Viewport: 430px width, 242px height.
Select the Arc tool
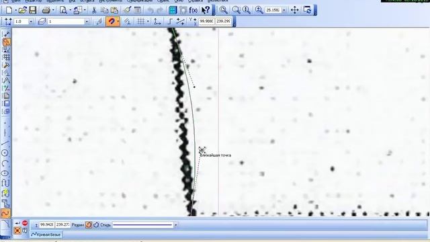coord(5,163)
